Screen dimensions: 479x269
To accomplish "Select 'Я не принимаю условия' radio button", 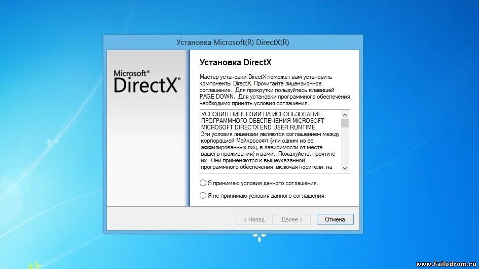I will (203, 196).
